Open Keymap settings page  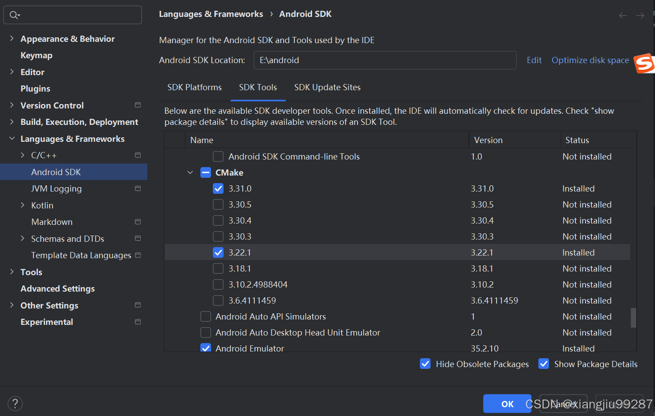[x=37, y=55]
